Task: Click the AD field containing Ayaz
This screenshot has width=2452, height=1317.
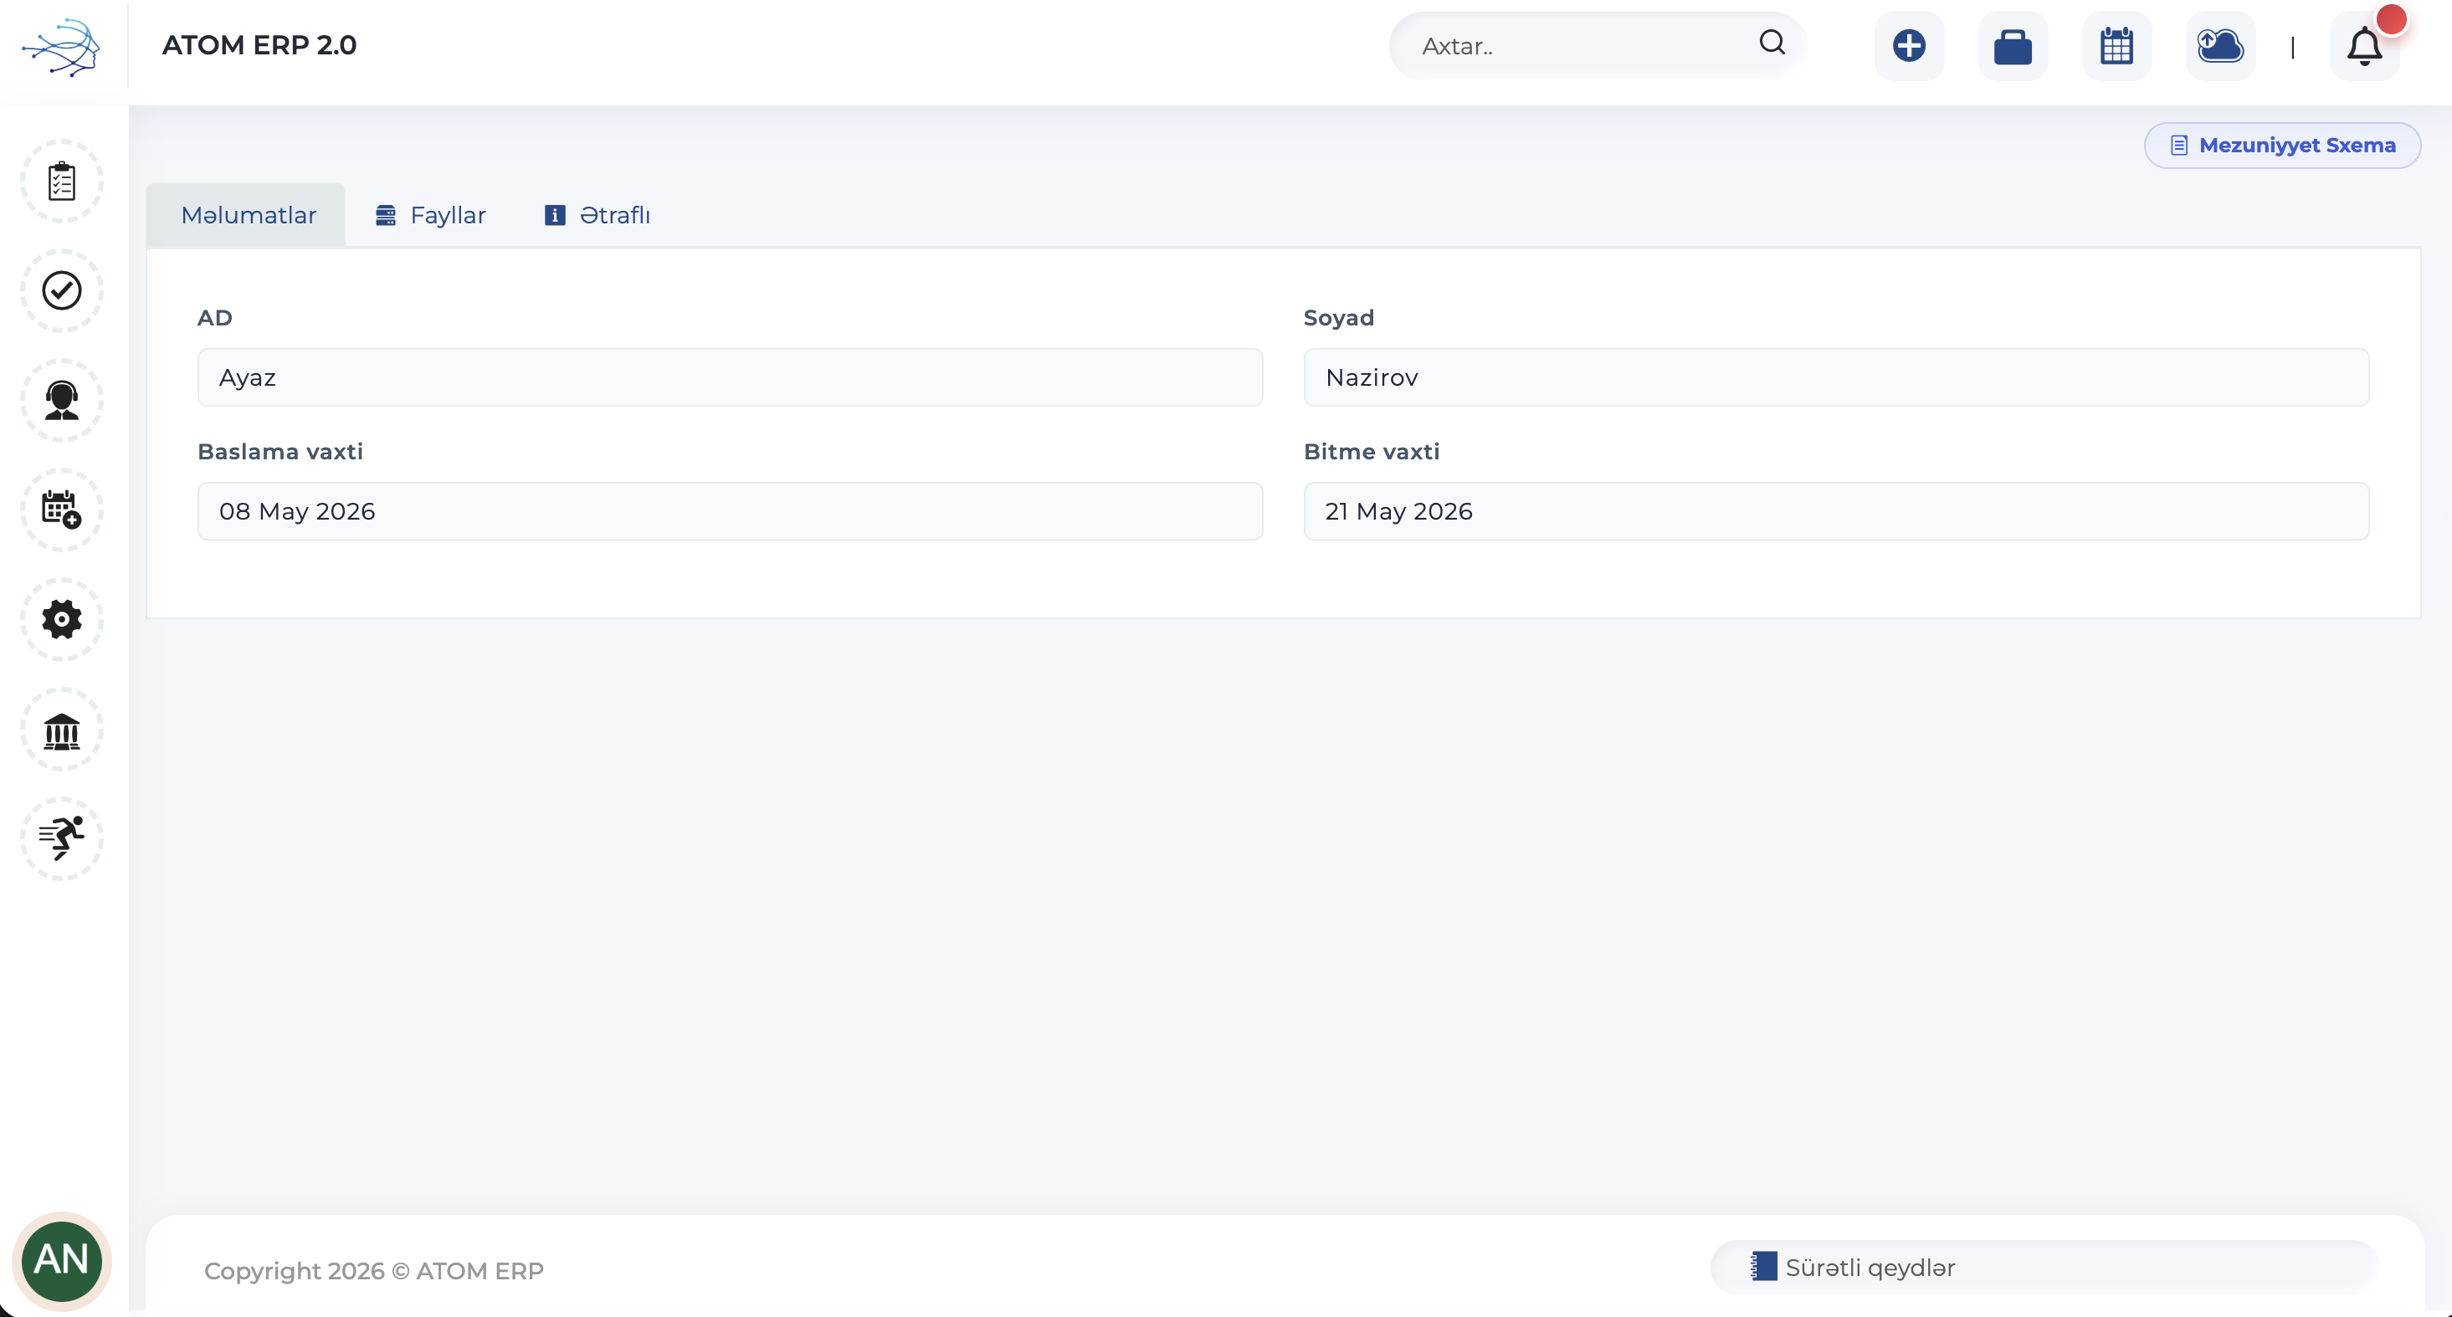Action: click(x=730, y=378)
